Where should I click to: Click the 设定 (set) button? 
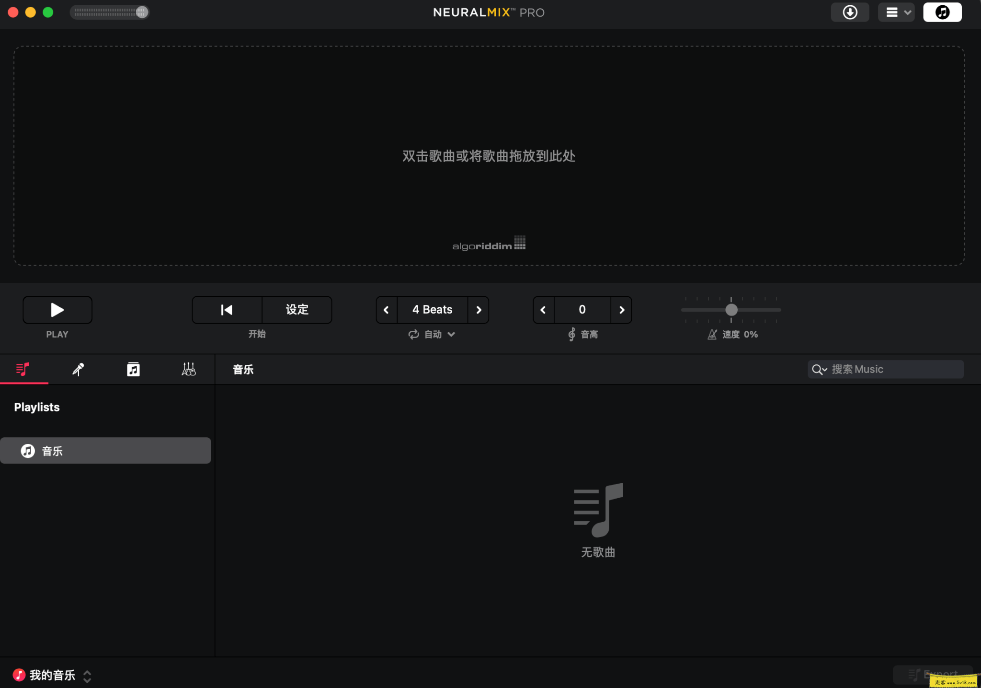coord(297,309)
